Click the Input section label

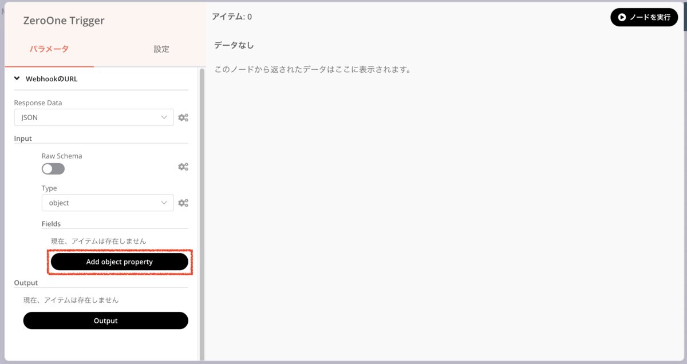pyautogui.click(x=23, y=139)
